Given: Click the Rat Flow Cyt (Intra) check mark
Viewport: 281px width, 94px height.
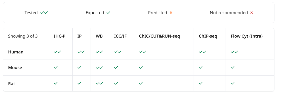Looking at the screenshot, I should (x=233, y=83).
